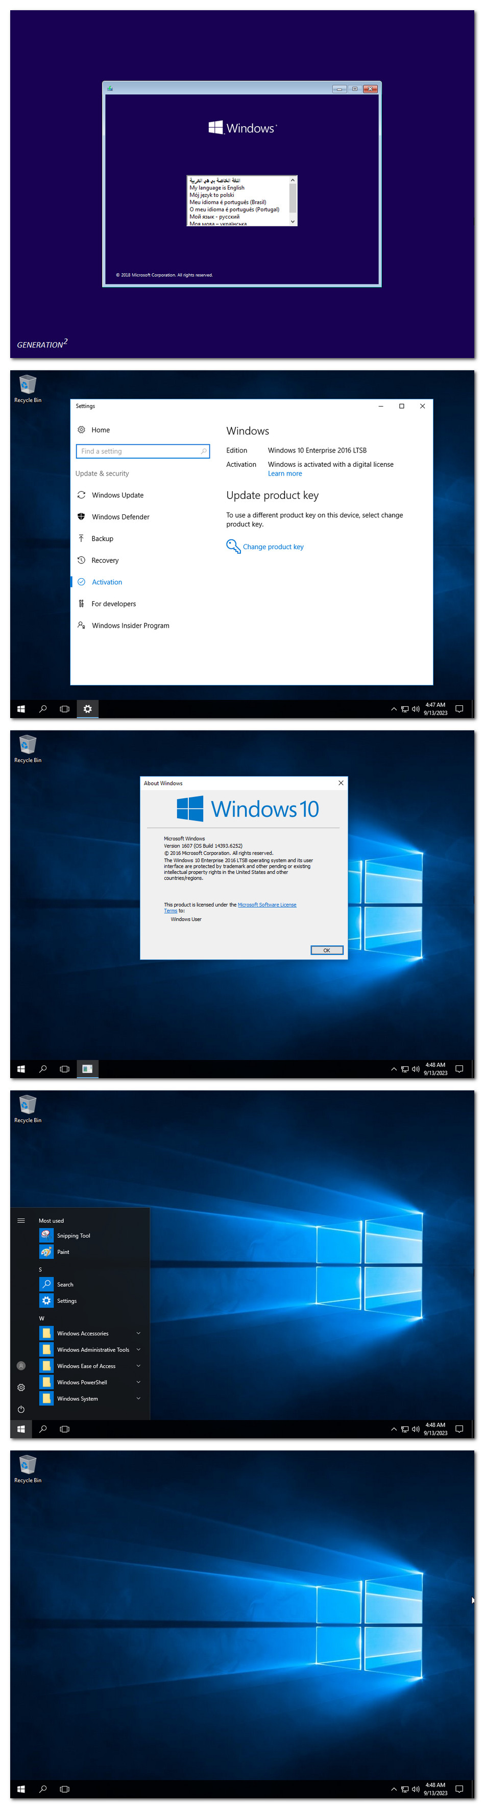Click language list scrollbar down arrow
485x1809 pixels.
pyautogui.click(x=294, y=221)
